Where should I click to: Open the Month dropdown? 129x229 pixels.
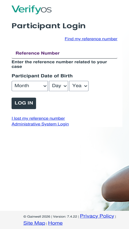(30, 86)
